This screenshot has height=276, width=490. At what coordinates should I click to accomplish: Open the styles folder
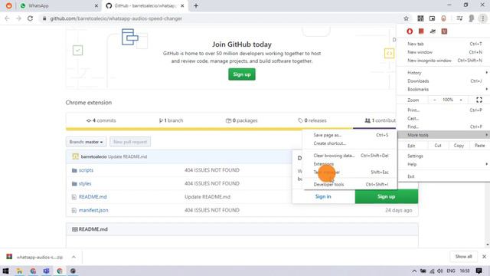tap(85, 184)
